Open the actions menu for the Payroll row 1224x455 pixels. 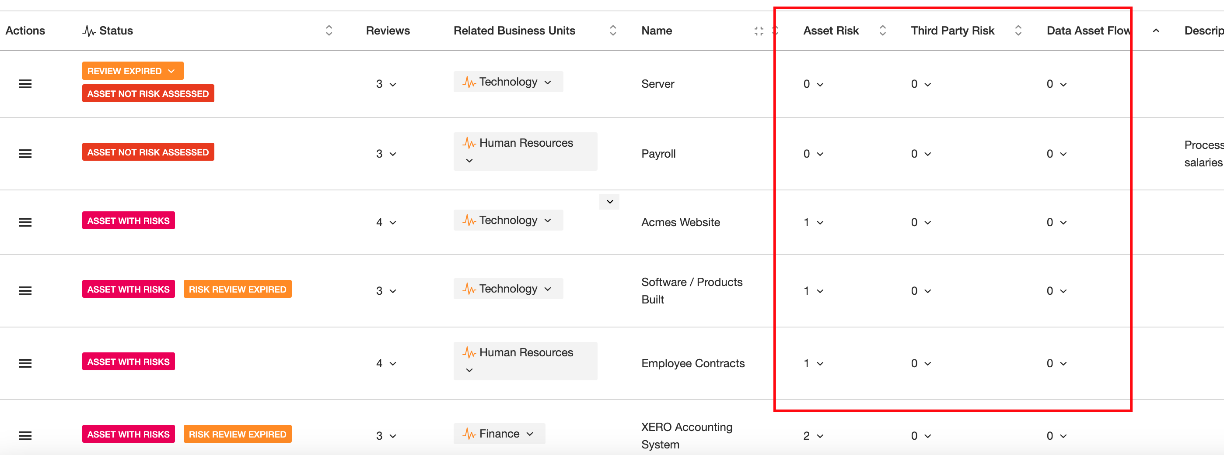25,153
